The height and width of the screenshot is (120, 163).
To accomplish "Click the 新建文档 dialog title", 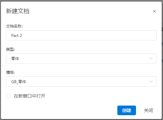I will click(18, 11).
